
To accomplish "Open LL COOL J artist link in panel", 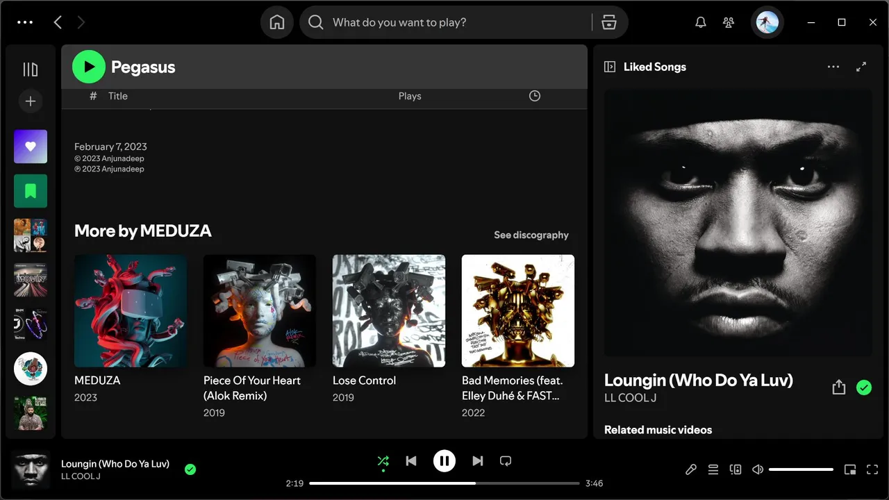I will (630, 398).
